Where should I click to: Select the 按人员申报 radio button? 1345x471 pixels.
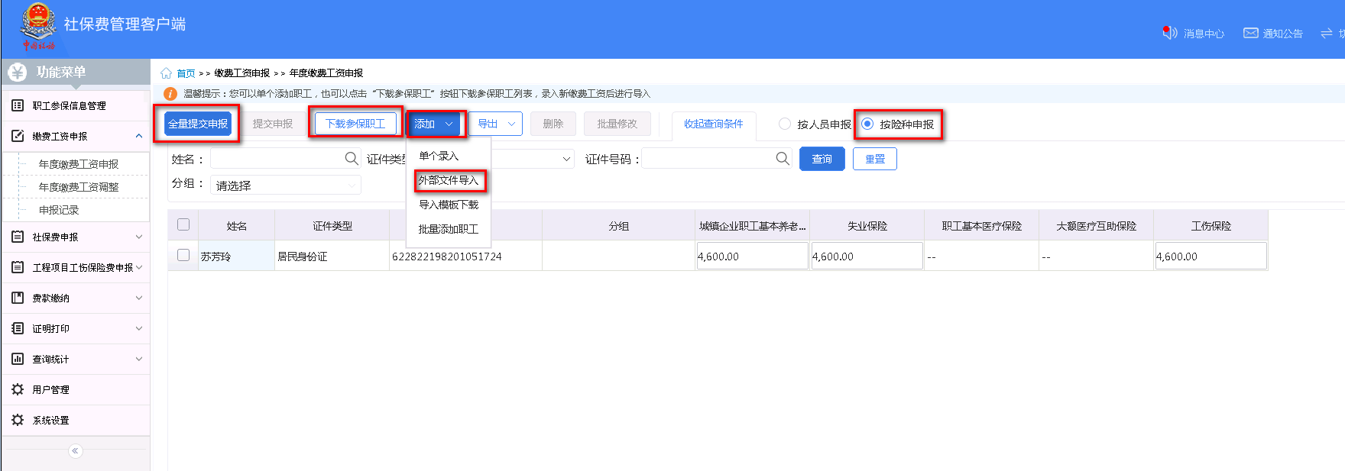[785, 124]
